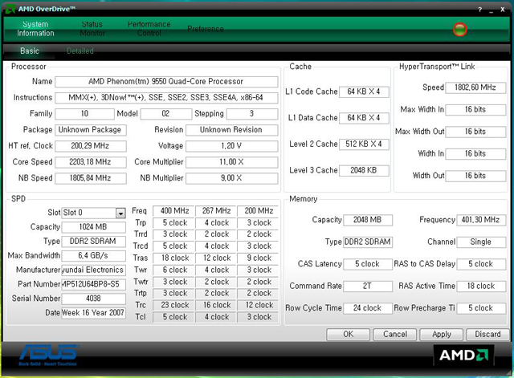The width and height of the screenshot is (514, 378).
Task: Click the Max Bandwidth 6.4 GB/s field
Action: tap(93, 256)
